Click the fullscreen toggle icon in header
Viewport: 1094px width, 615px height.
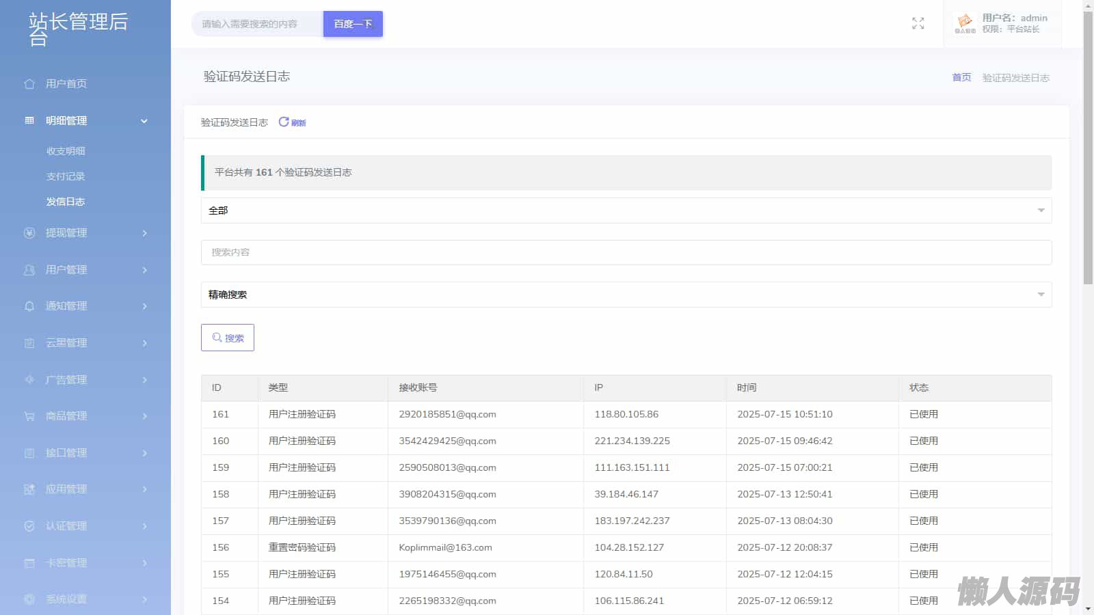[x=918, y=24]
